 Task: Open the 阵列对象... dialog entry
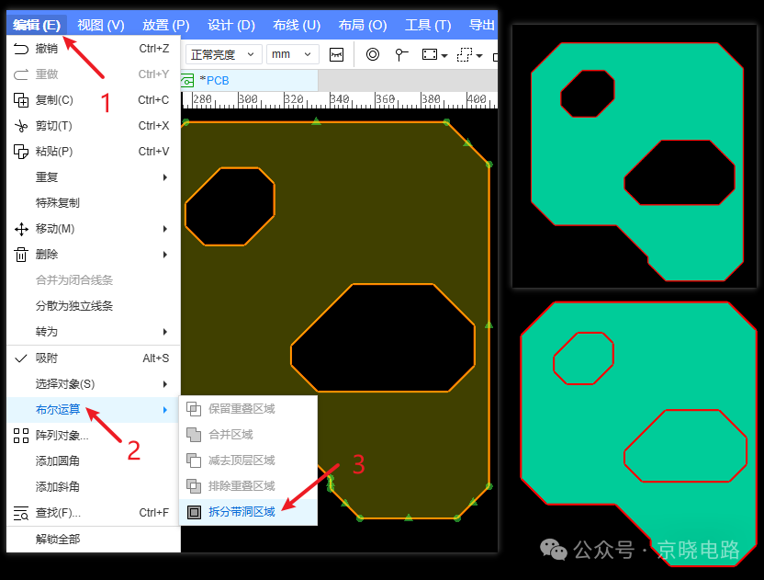coord(94,436)
